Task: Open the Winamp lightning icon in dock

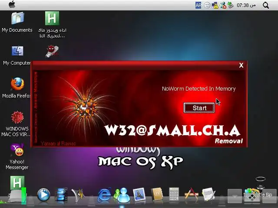Action: pos(78,195)
